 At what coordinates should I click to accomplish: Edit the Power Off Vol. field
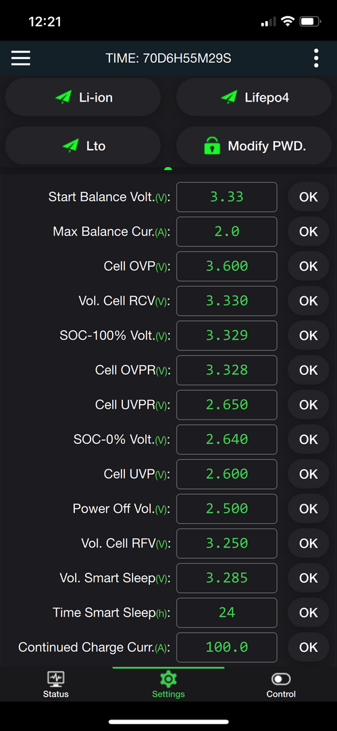pos(227,508)
